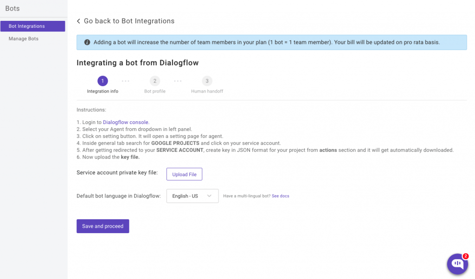Open Manage Bots in the sidebar
The width and height of the screenshot is (475, 279).
[x=24, y=39]
